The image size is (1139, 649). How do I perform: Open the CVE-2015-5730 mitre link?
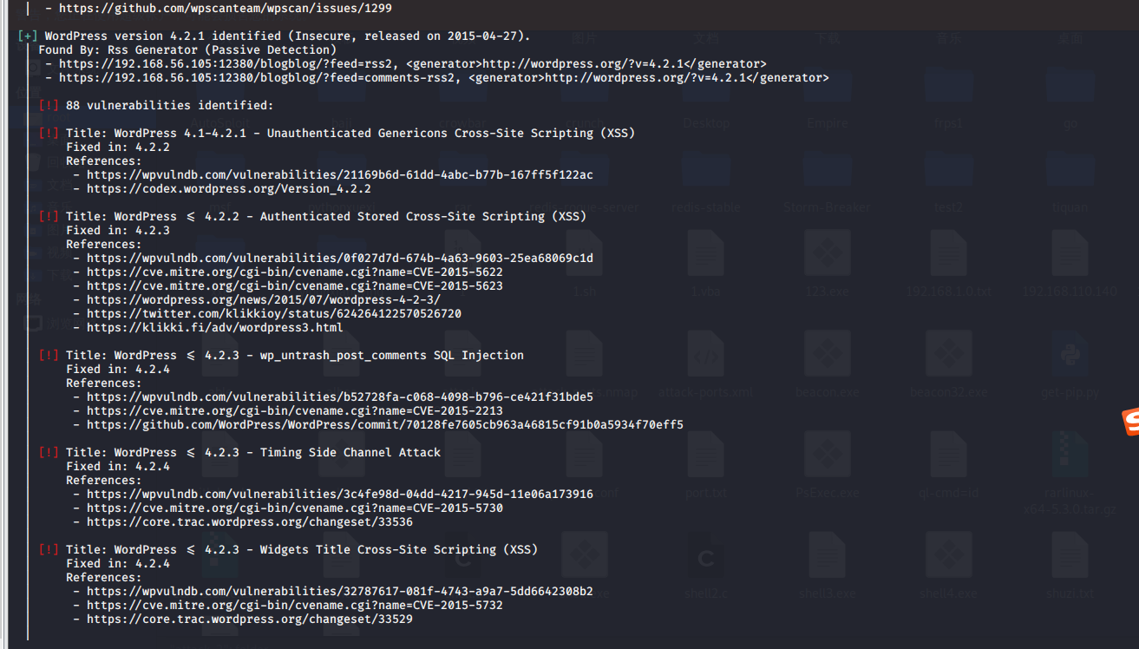[294, 508]
